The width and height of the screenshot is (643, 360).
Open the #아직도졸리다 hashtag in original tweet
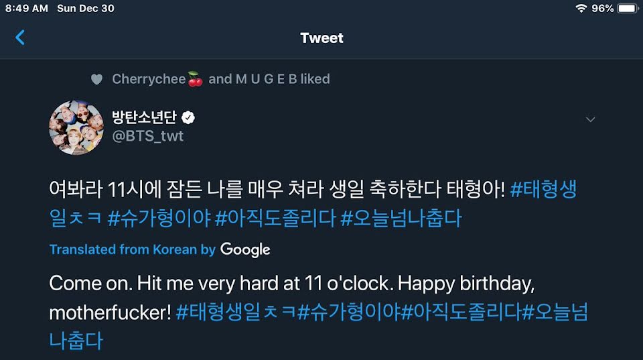(x=275, y=218)
